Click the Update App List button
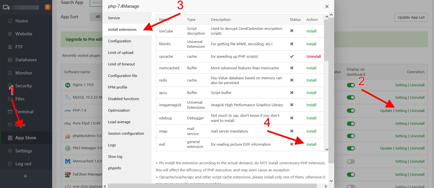Screen dimensions: 434x188 click(411, 17)
